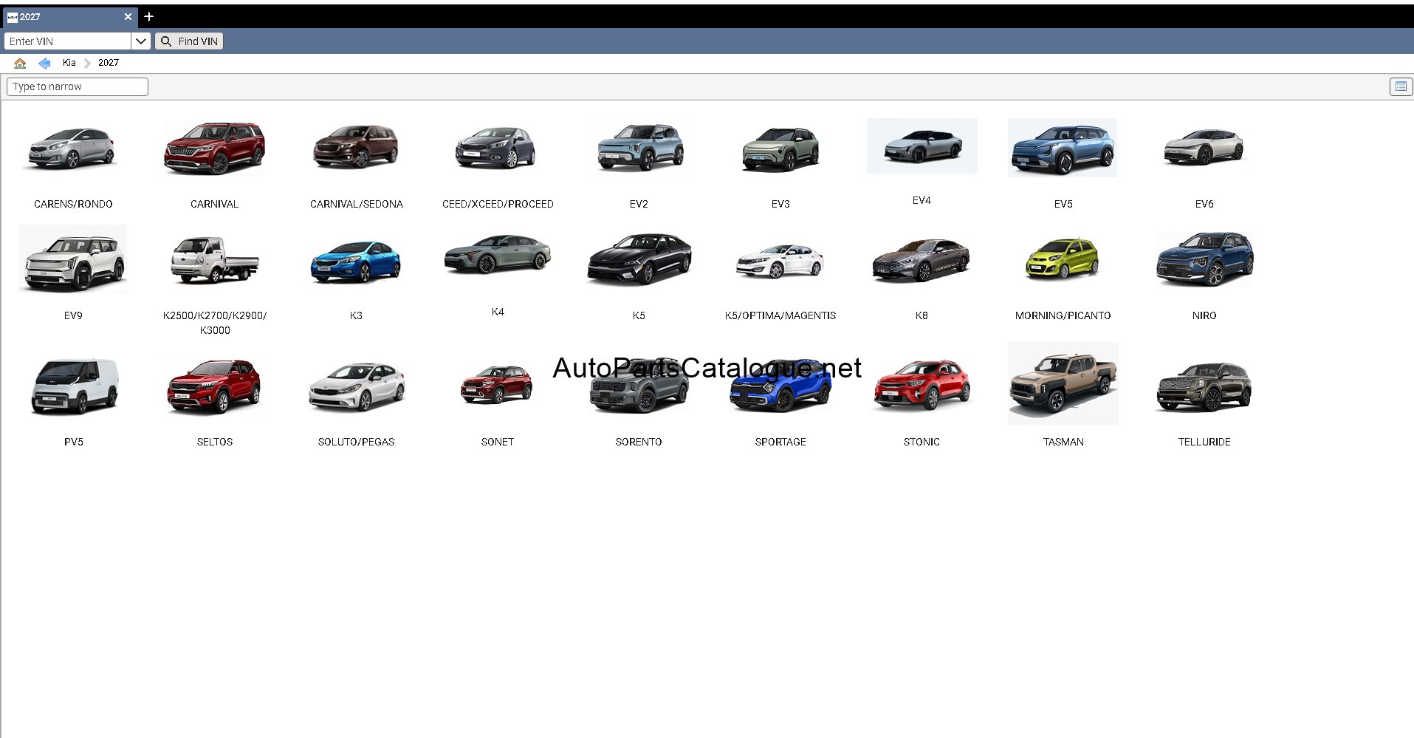Viewport: 1414px width, 738px height.
Task: Choose the MORNING/PICANTO car image
Action: coord(1063,259)
